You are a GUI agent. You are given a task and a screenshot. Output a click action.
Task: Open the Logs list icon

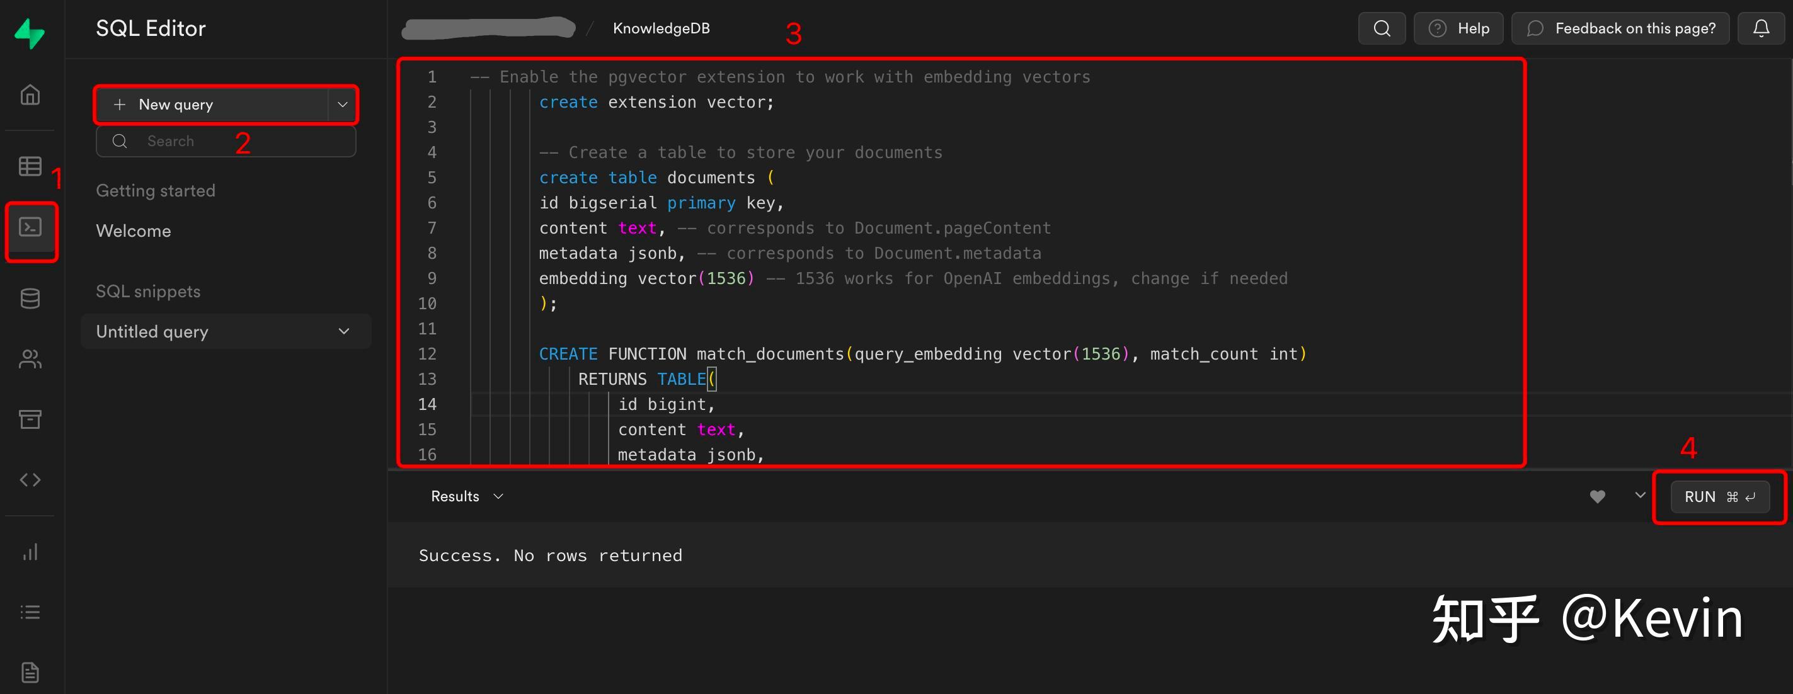point(30,612)
